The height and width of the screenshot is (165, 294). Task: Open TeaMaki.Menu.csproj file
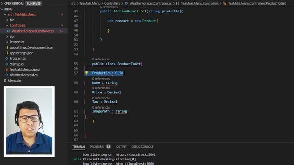click(25, 69)
